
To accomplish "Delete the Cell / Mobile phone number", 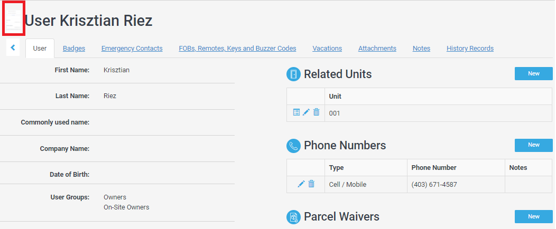I will (311, 184).
